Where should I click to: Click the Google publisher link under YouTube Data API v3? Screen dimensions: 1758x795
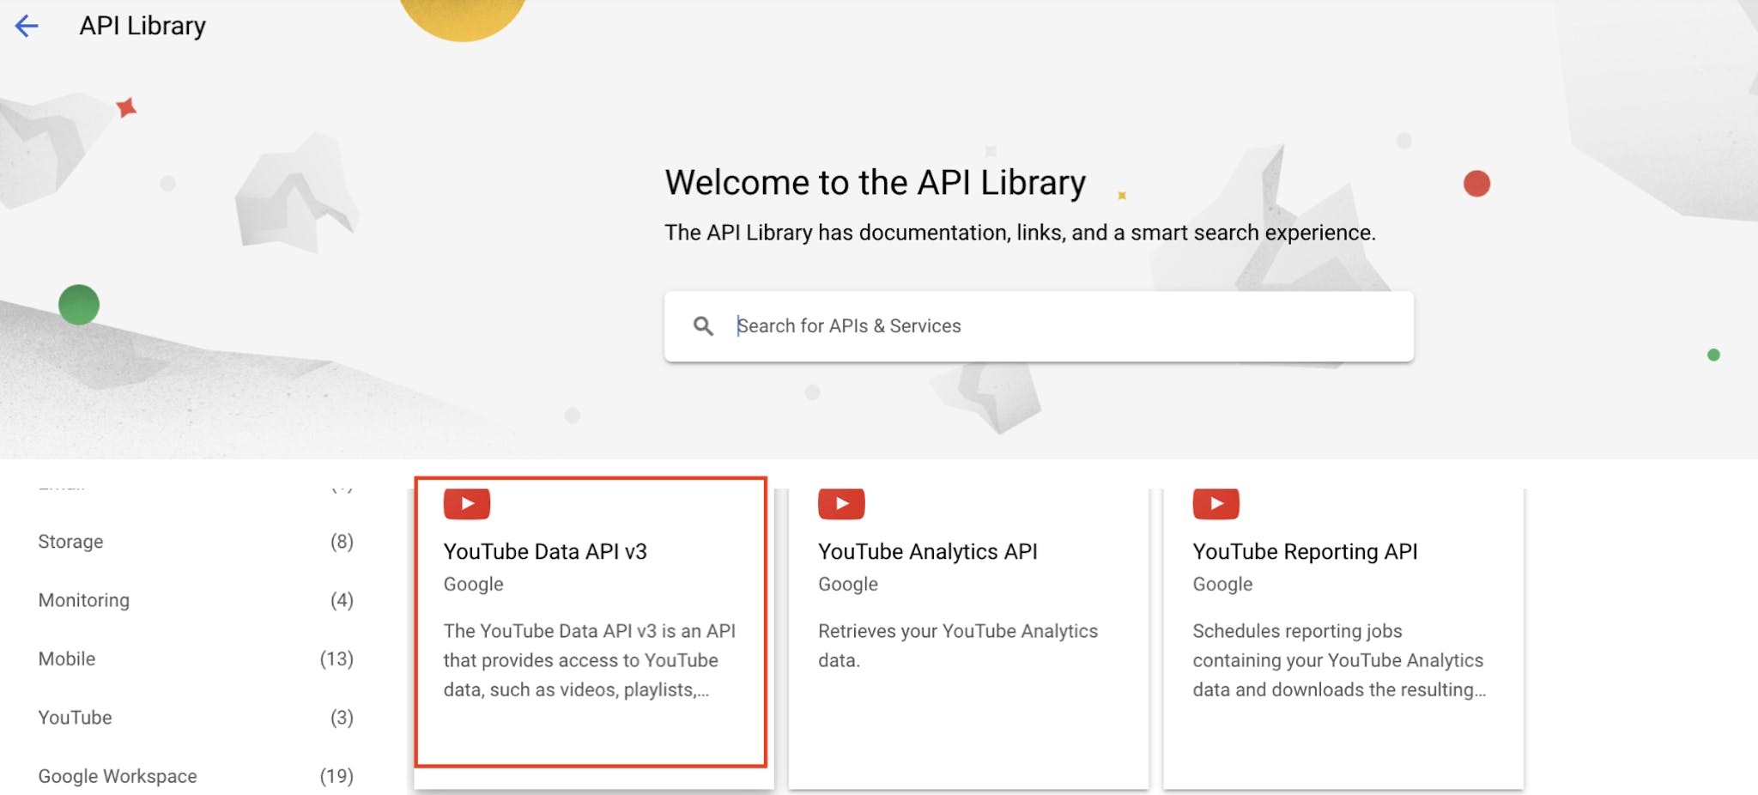473,584
